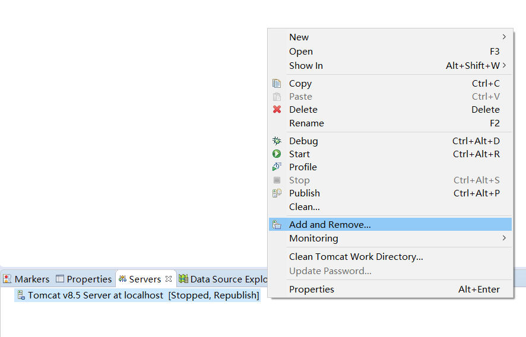Click the Copy icon in context menu
Viewport: 526px width, 337px height.
click(277, 84)
